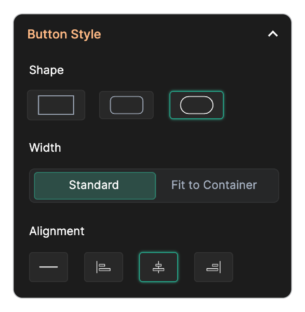Select the Shape section label
The width and height of the screenshot is (305, 312).
[x=46, y=70]
